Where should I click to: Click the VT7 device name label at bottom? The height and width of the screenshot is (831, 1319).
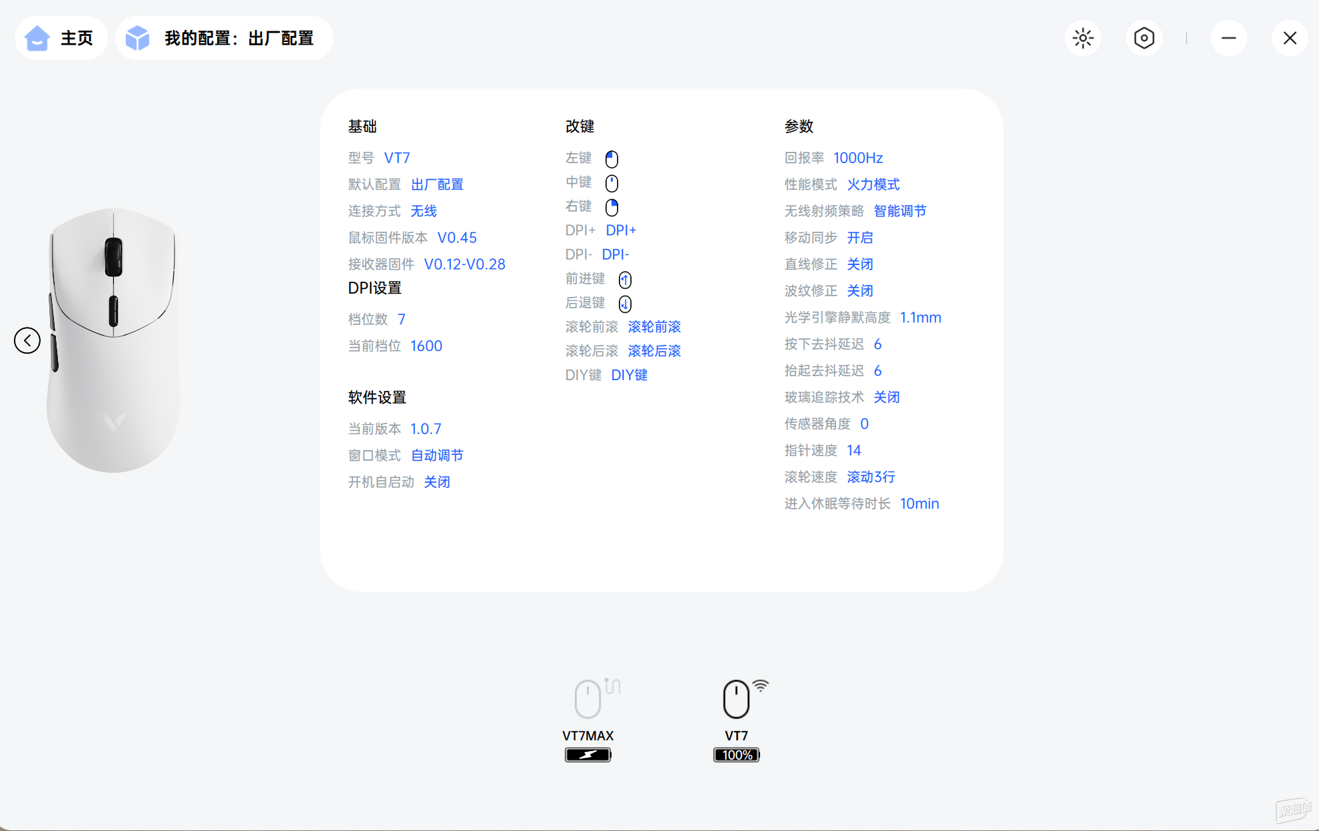click(736, 736)
